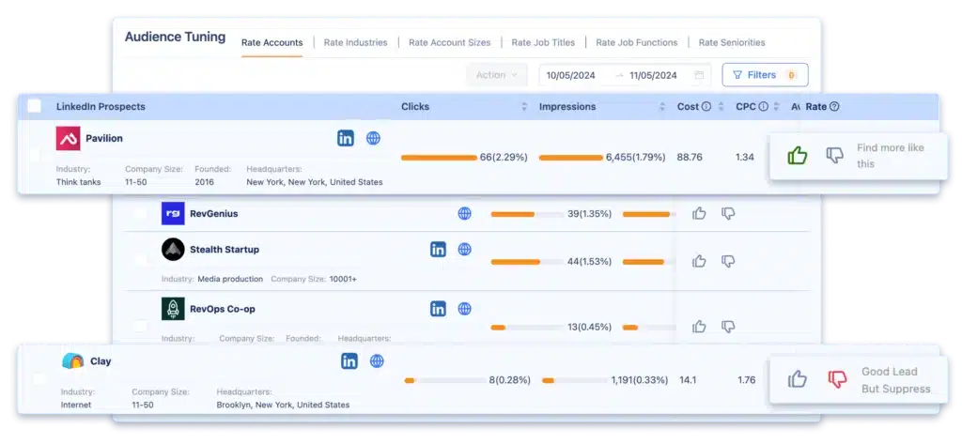Screen dimensions: 962x444
Task: Click the start date 10/05/2024 field
Action: pyautogui.click(x=572, y=75)
